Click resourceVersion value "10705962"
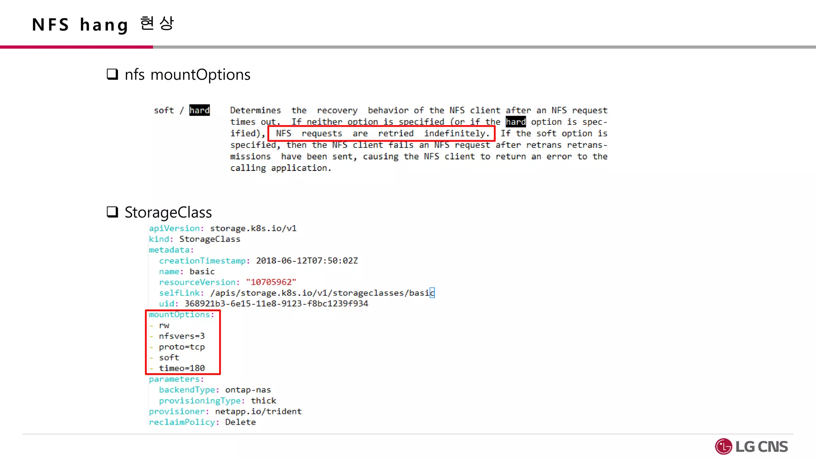This screenshot has width=816, height=459. (x=271, y=282)
